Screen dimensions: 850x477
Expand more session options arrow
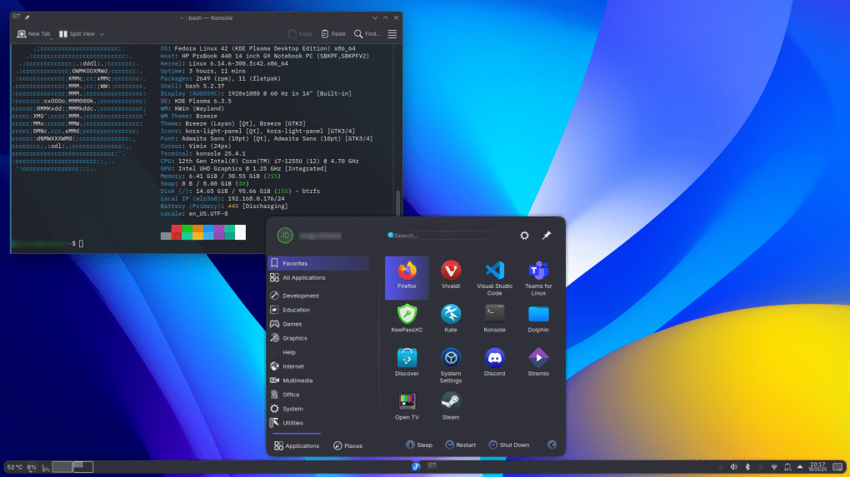coord(552,445)
